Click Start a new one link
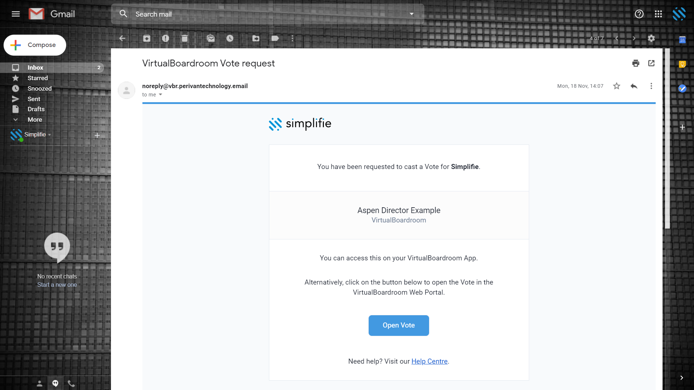The image size is (694, 390). click(57, 285)
